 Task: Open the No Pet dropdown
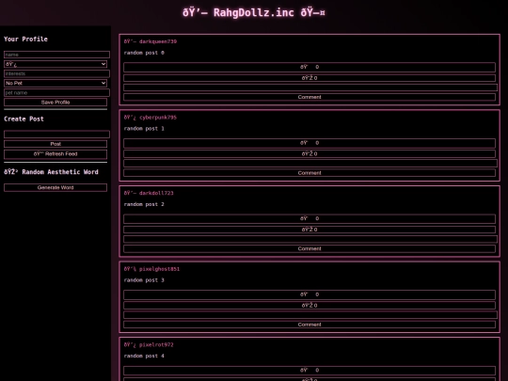point(56,83)
